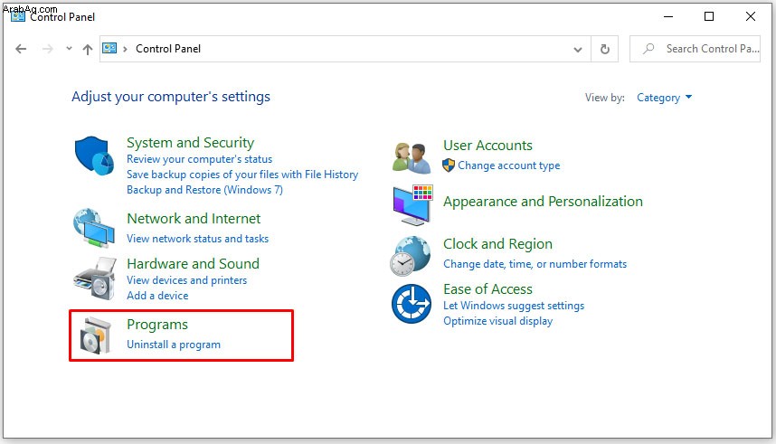Screen dimensions: 776x444
Task: Open the System and Security shield icon
Action: coord(94,156)
